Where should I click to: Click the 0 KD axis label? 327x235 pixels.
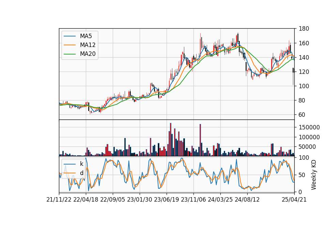click(300, 192)
